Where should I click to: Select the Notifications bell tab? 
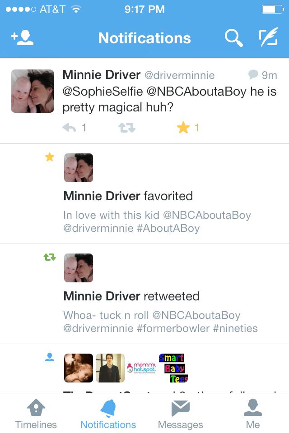click(108, 414)
